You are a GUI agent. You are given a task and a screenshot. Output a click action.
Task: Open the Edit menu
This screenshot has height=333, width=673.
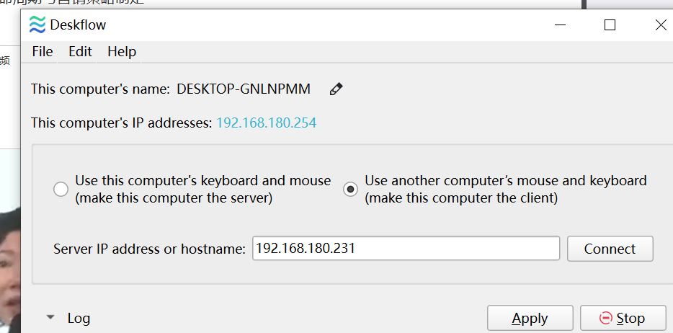point(80,52)
